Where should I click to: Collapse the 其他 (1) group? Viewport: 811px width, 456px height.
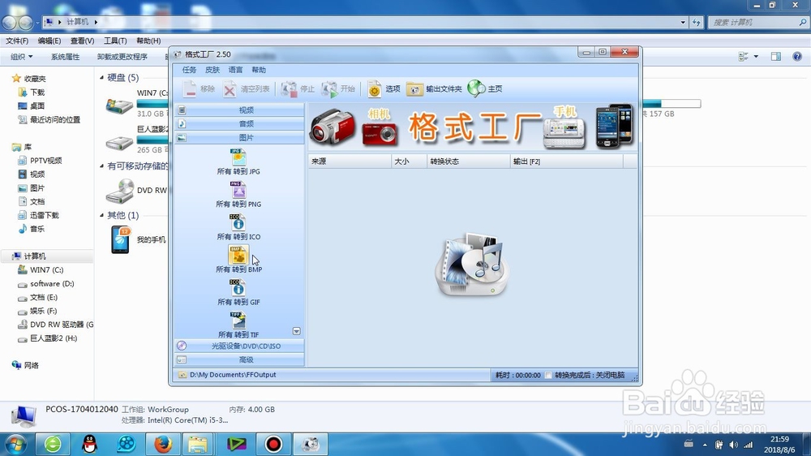point(102,215)
